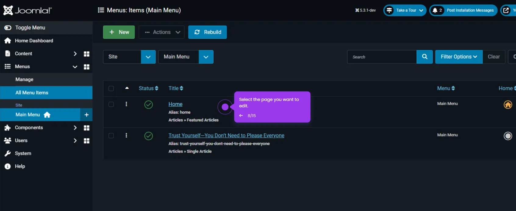This screenshot has width=516, height=211.
Task: Expand the Users submenu chevron
Action: click(x=75, y=141)
